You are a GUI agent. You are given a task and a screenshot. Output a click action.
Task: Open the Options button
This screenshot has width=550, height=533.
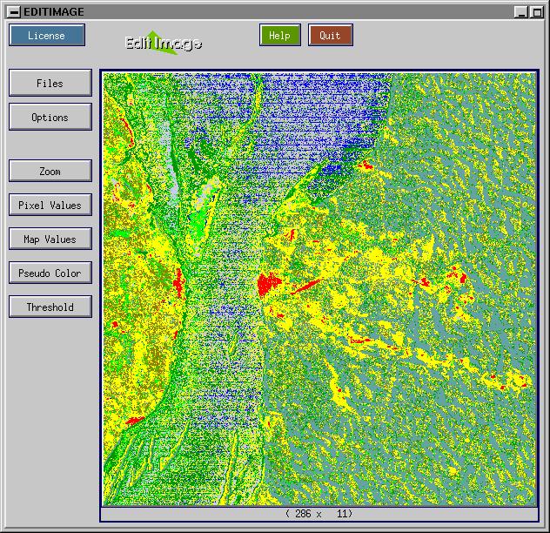tap(50, 117)
